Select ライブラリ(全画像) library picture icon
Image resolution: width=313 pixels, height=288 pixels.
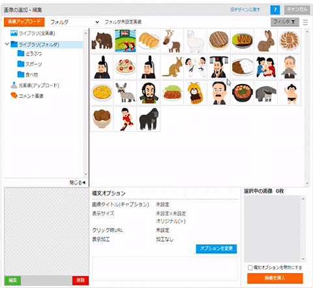pos(14,33)
